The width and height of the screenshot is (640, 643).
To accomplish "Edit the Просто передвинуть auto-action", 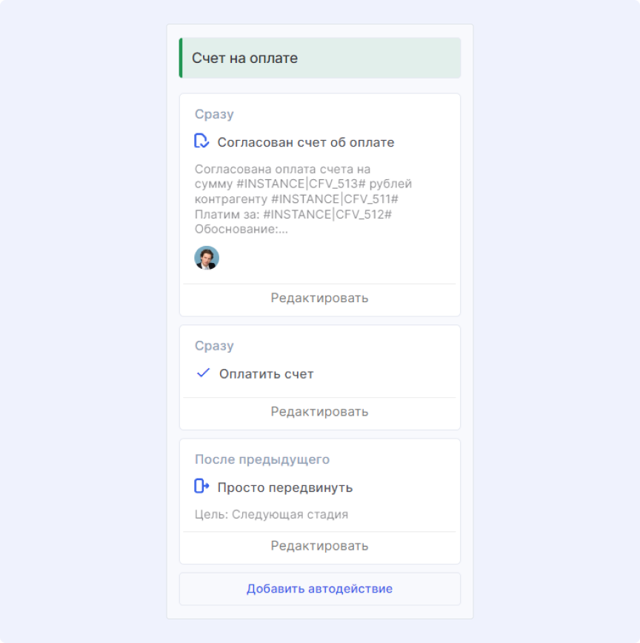I will 319,546.
